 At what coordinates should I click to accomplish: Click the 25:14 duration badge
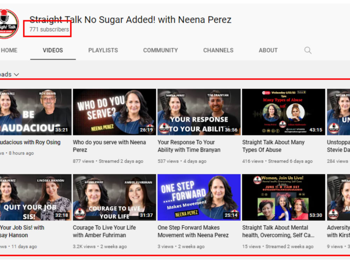pos(231,215)
